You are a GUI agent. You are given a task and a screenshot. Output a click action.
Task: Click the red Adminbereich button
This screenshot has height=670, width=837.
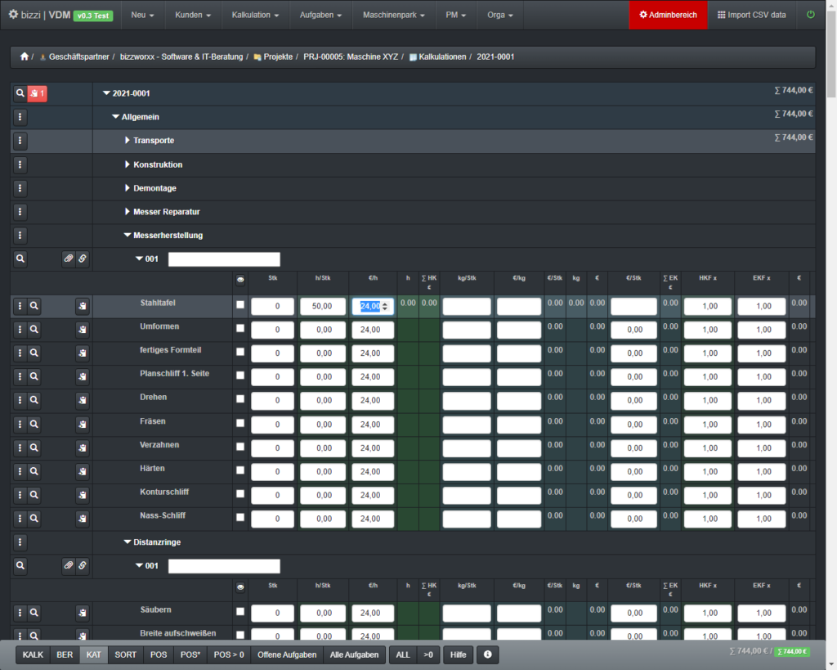coord(668,15)
